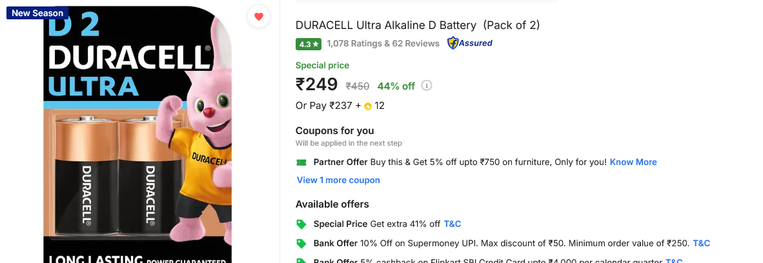Click the struck-through ₹450 original price
763x263 pixels.
tap(358, 86)
